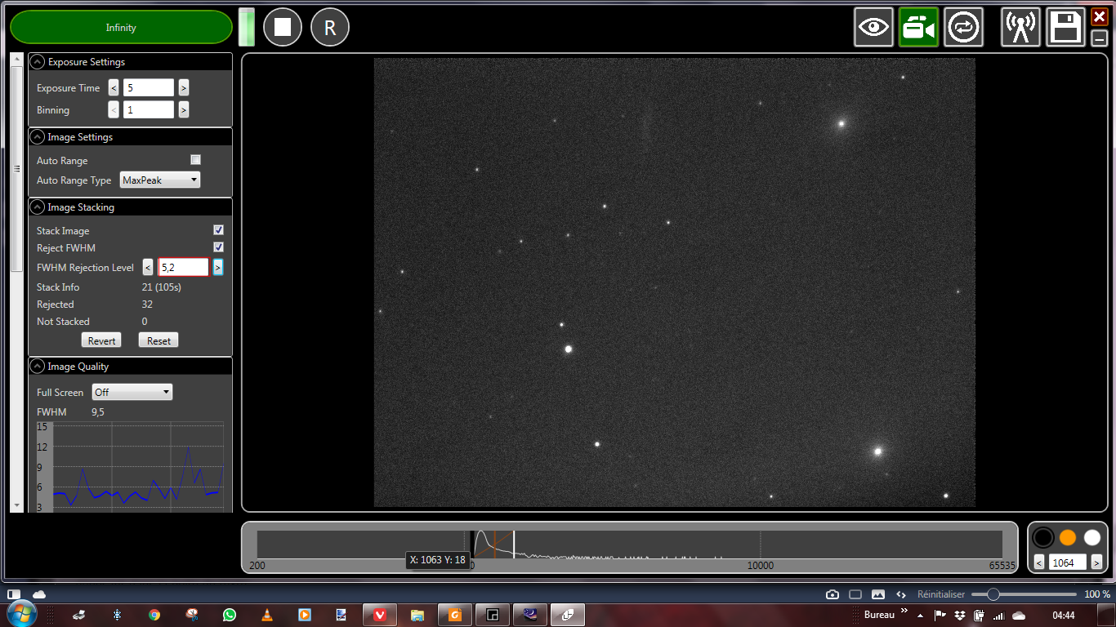This screenshot has width=1116, height=627.
Task: Click the FWHM Rejection Level field
Action: tap(183, 267)
